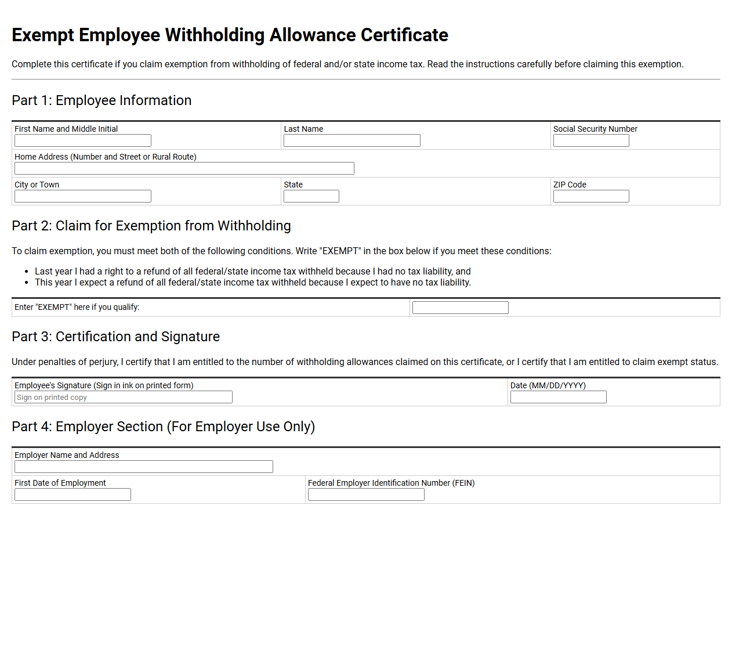Image resolution: width=732 pixels, height=650 pixels.
Task: Click the State input box
Action: pyautogui.click(x=311, y=196)
